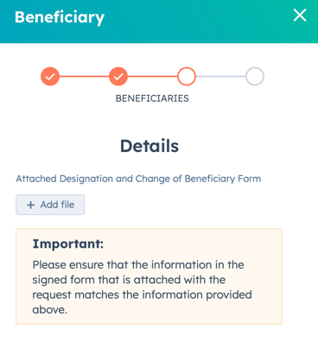The image size is (318, 341).
Task: Select the Details heading
Action: [x=149, y=146]
